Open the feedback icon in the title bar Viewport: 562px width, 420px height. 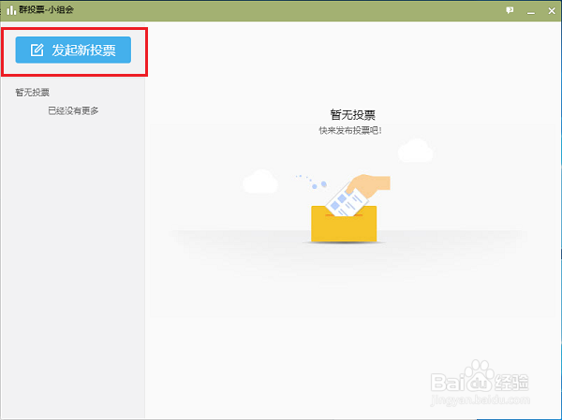coord(510,10)
